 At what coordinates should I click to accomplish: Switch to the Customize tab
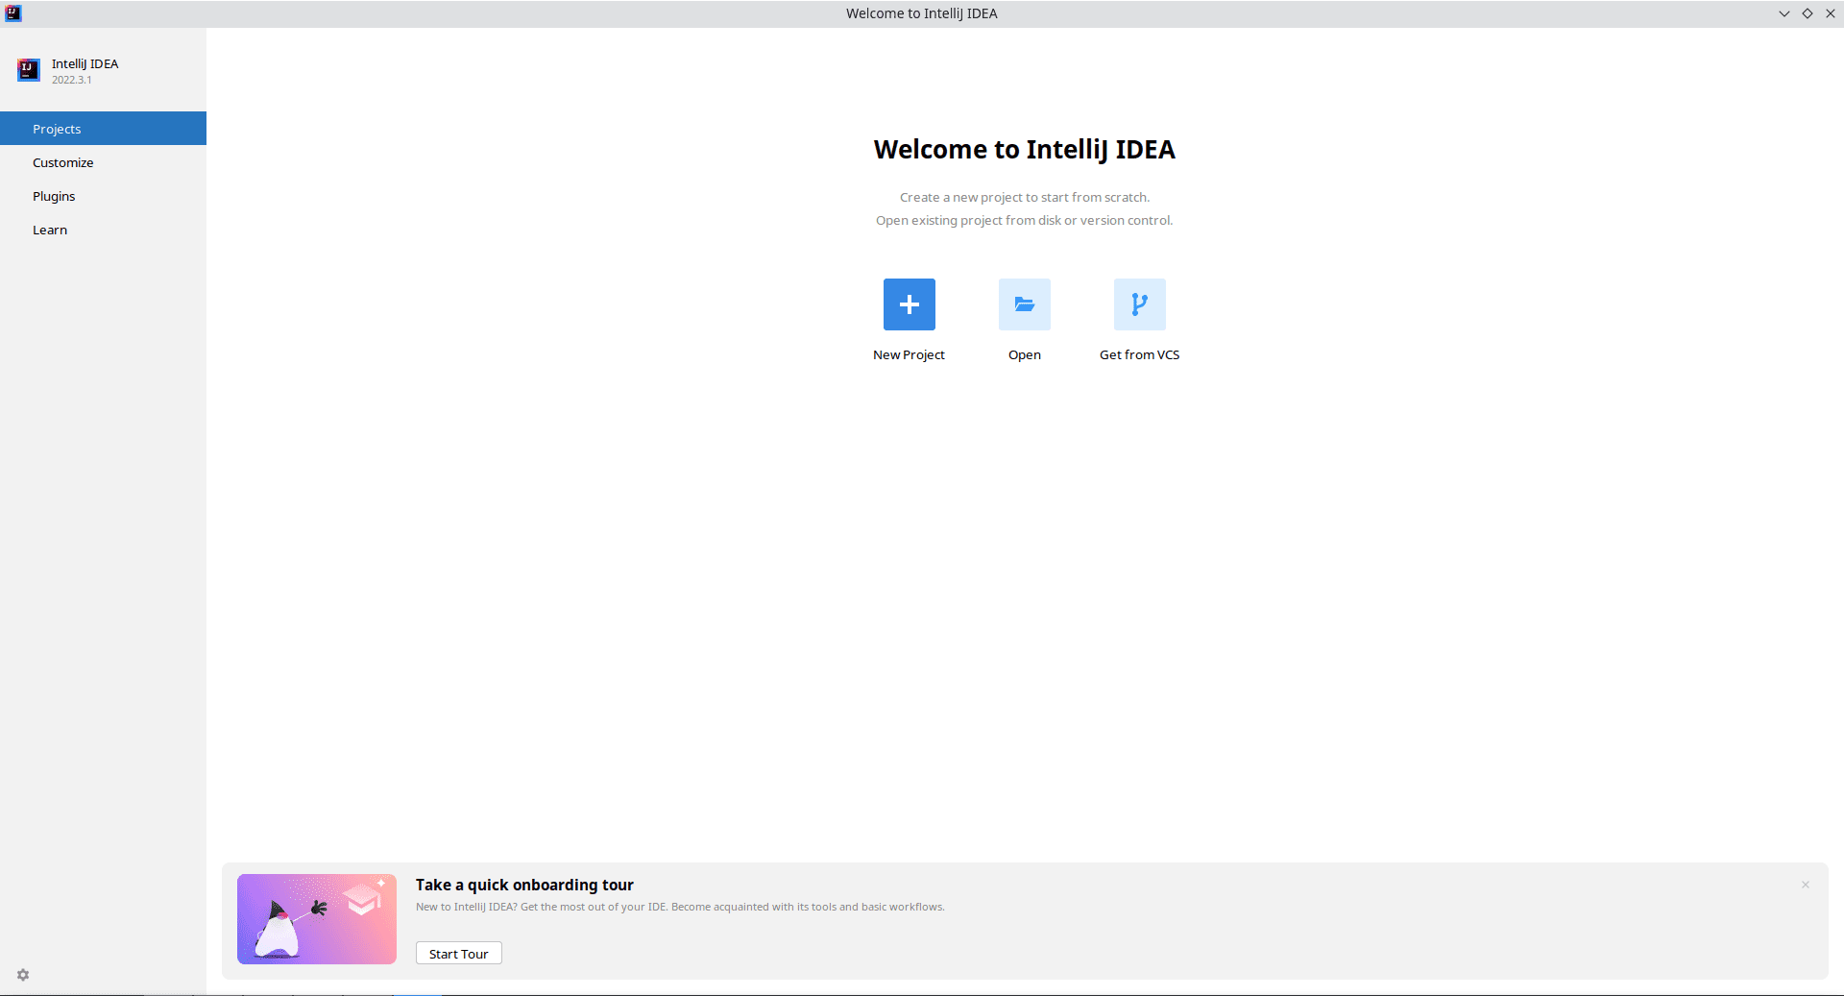(103, 162)
